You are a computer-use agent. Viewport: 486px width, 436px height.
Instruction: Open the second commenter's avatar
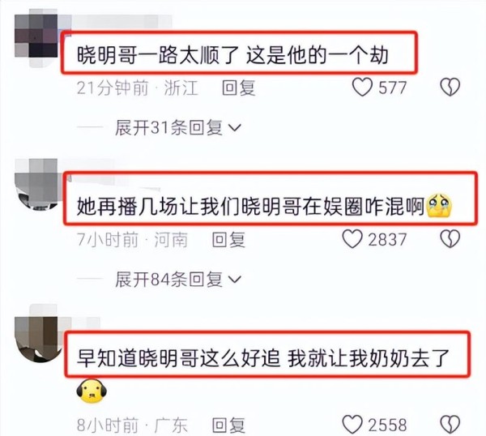tap(36, 185)
